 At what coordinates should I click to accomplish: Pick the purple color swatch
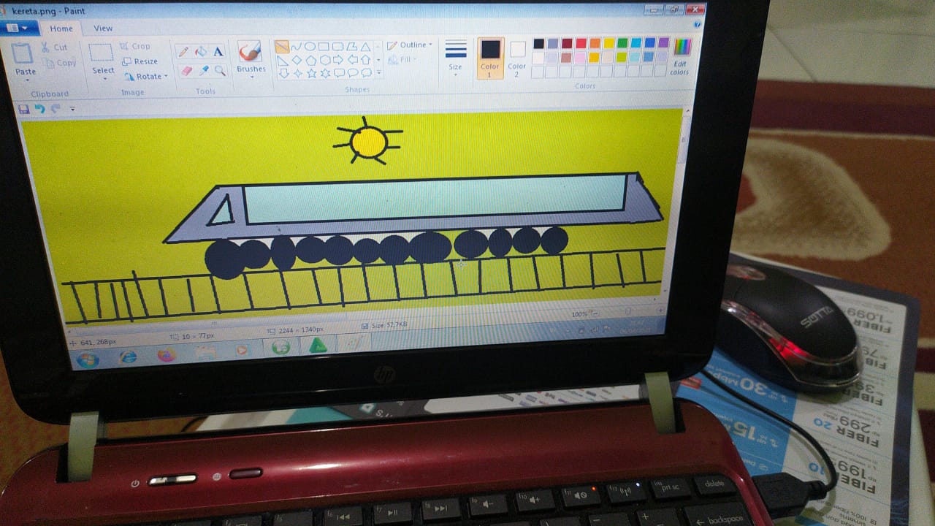663,42
